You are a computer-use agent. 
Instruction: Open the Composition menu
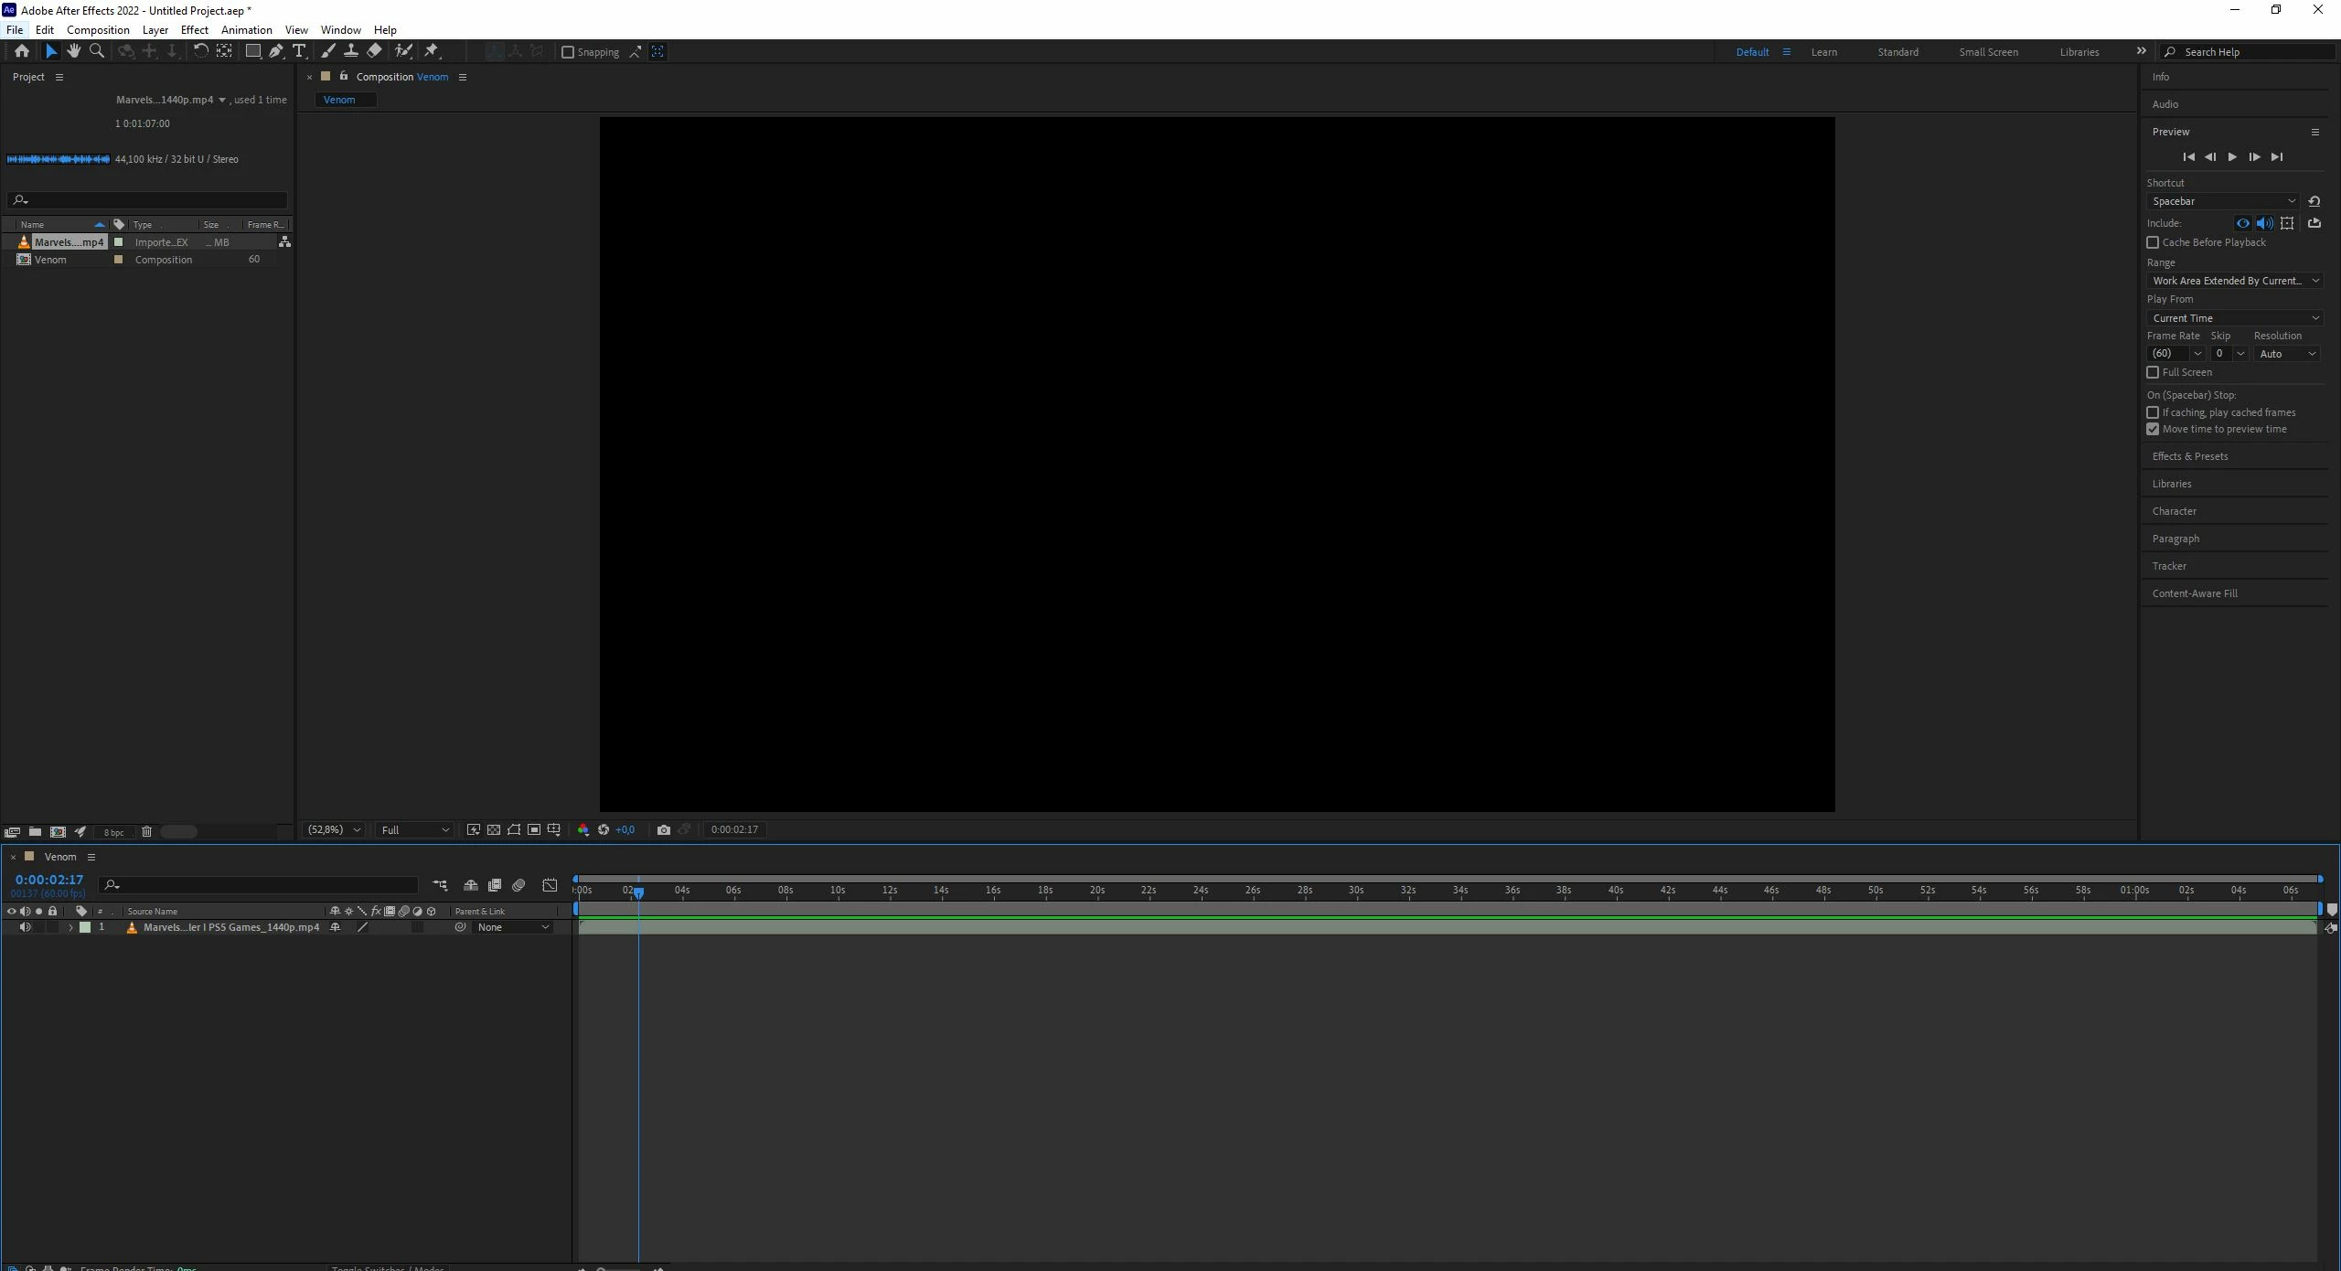98,30
